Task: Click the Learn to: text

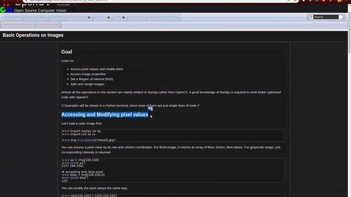Action: 67,61
